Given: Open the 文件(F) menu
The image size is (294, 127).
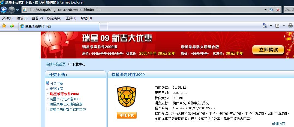Looking at the screenshot, I should (7, 18).
